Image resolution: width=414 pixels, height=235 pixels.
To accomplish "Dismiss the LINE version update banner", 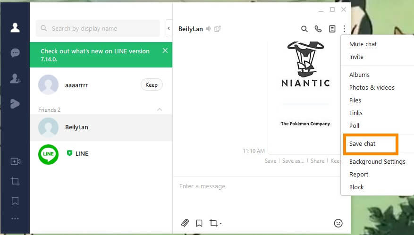I will click(x=165, y=50).
